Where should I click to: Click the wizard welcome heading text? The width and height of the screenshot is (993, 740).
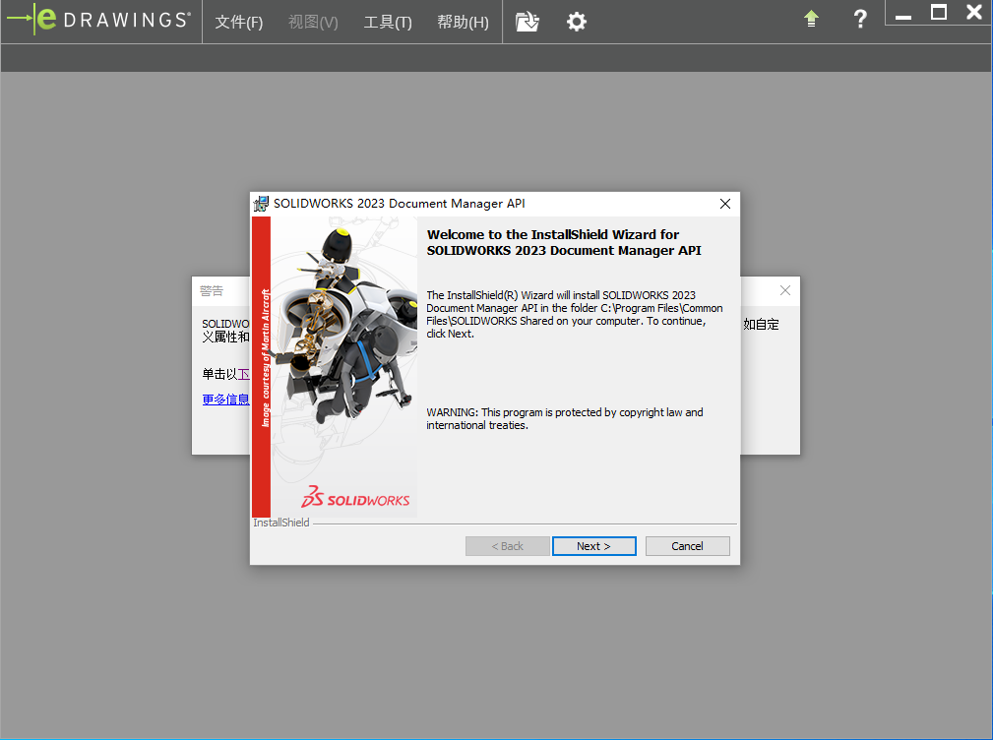[564, 242]
